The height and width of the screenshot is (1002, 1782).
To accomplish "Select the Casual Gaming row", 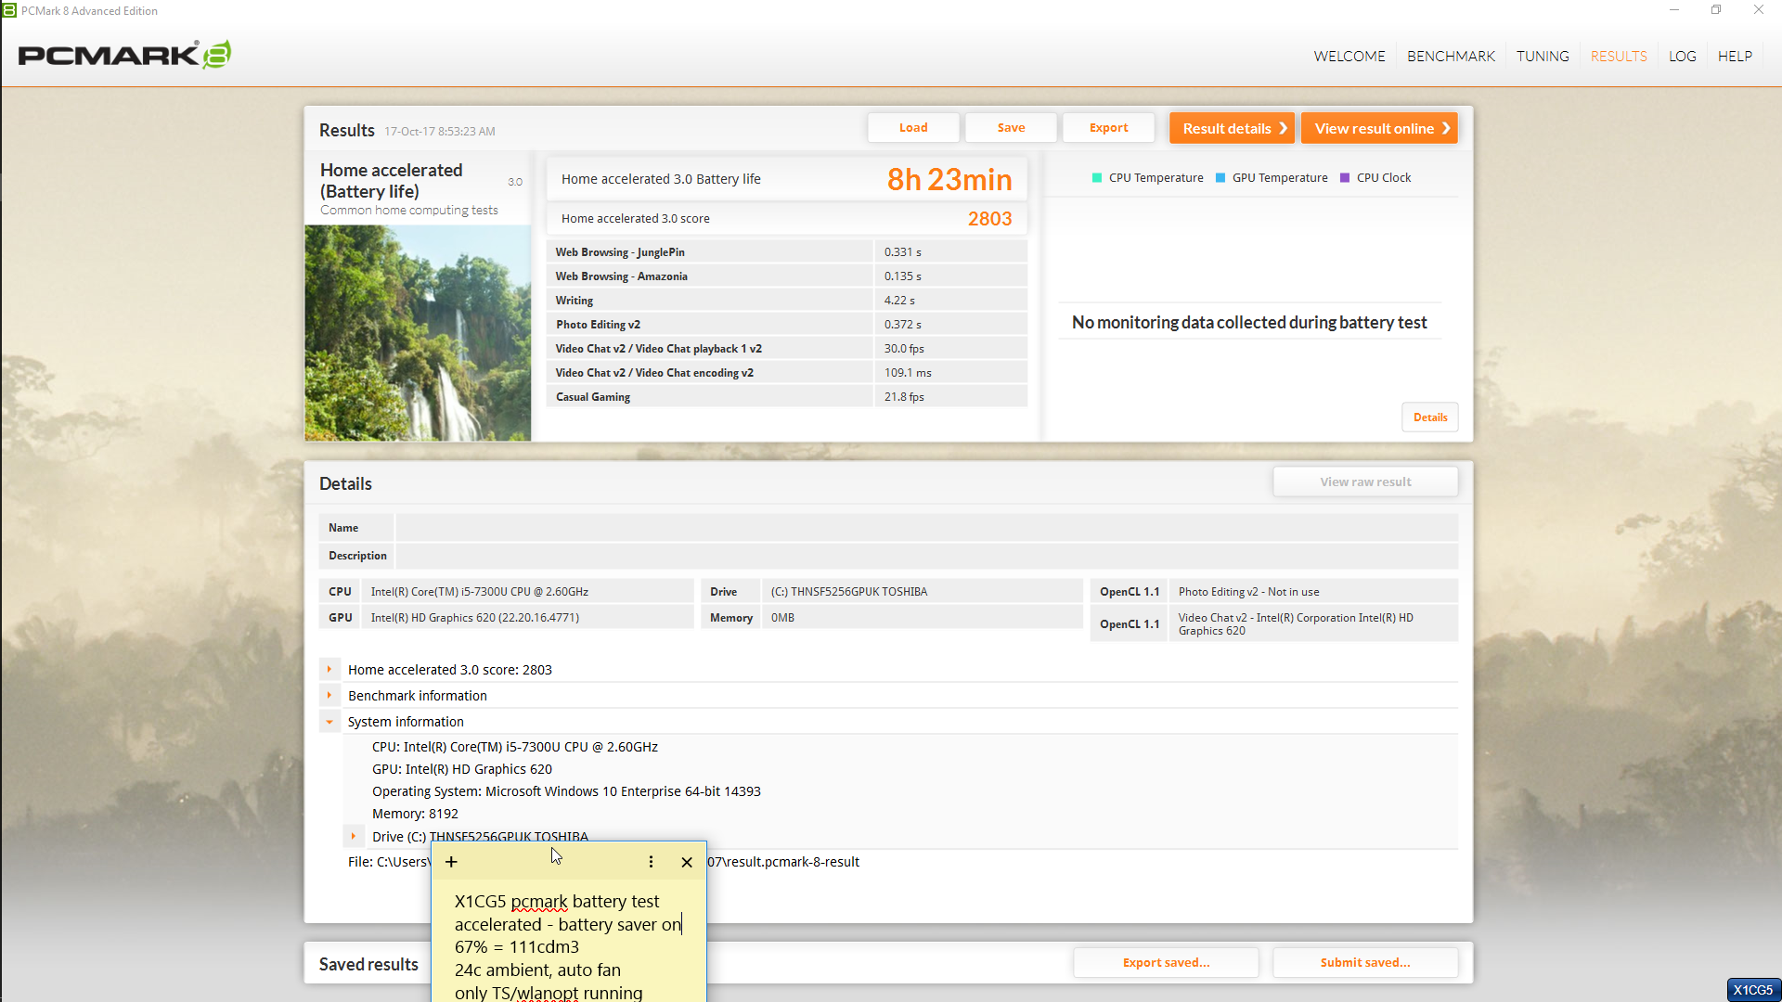I will pyautogui.click(x=787, y=396).
